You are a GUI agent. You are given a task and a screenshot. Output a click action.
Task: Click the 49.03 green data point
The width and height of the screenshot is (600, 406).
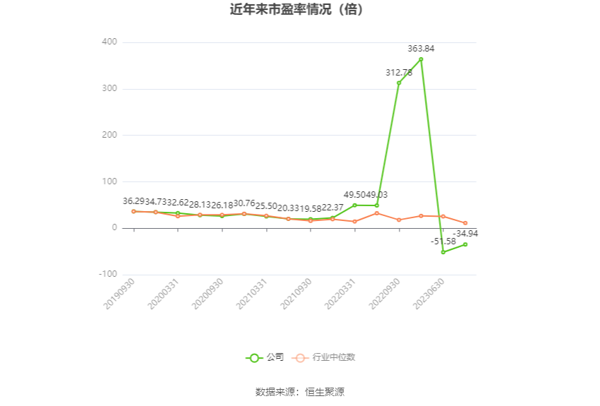377,205
